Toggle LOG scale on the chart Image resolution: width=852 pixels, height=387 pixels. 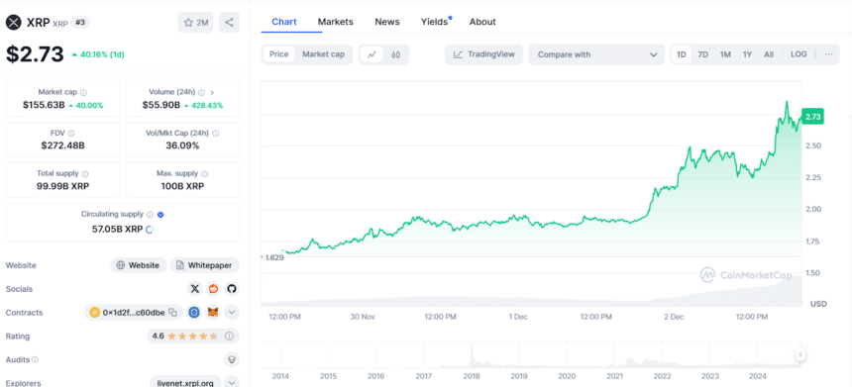[x=799, y=54]
